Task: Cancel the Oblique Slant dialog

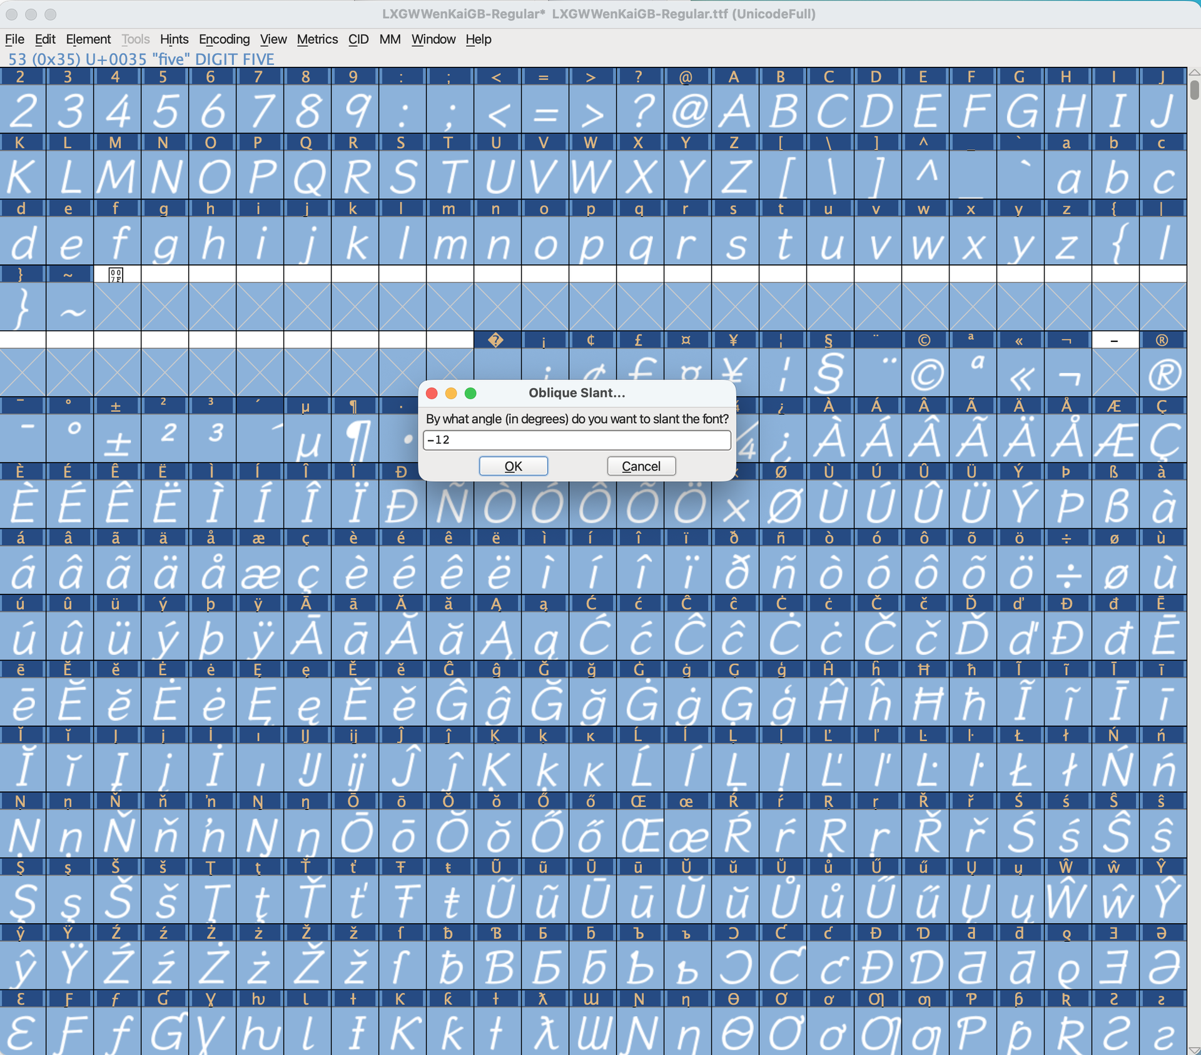Action: click(641, 466)
